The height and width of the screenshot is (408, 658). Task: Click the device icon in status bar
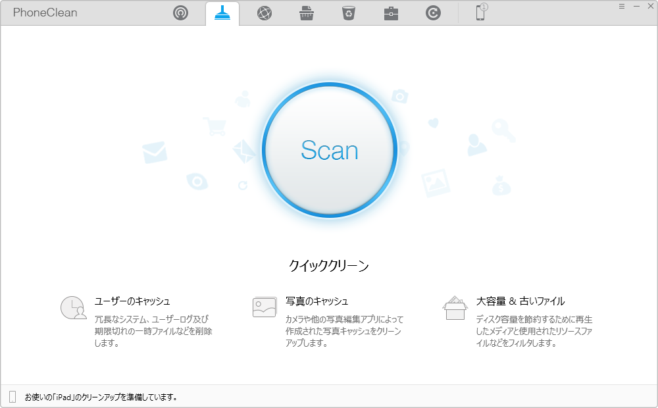click(x=13, y=397)
